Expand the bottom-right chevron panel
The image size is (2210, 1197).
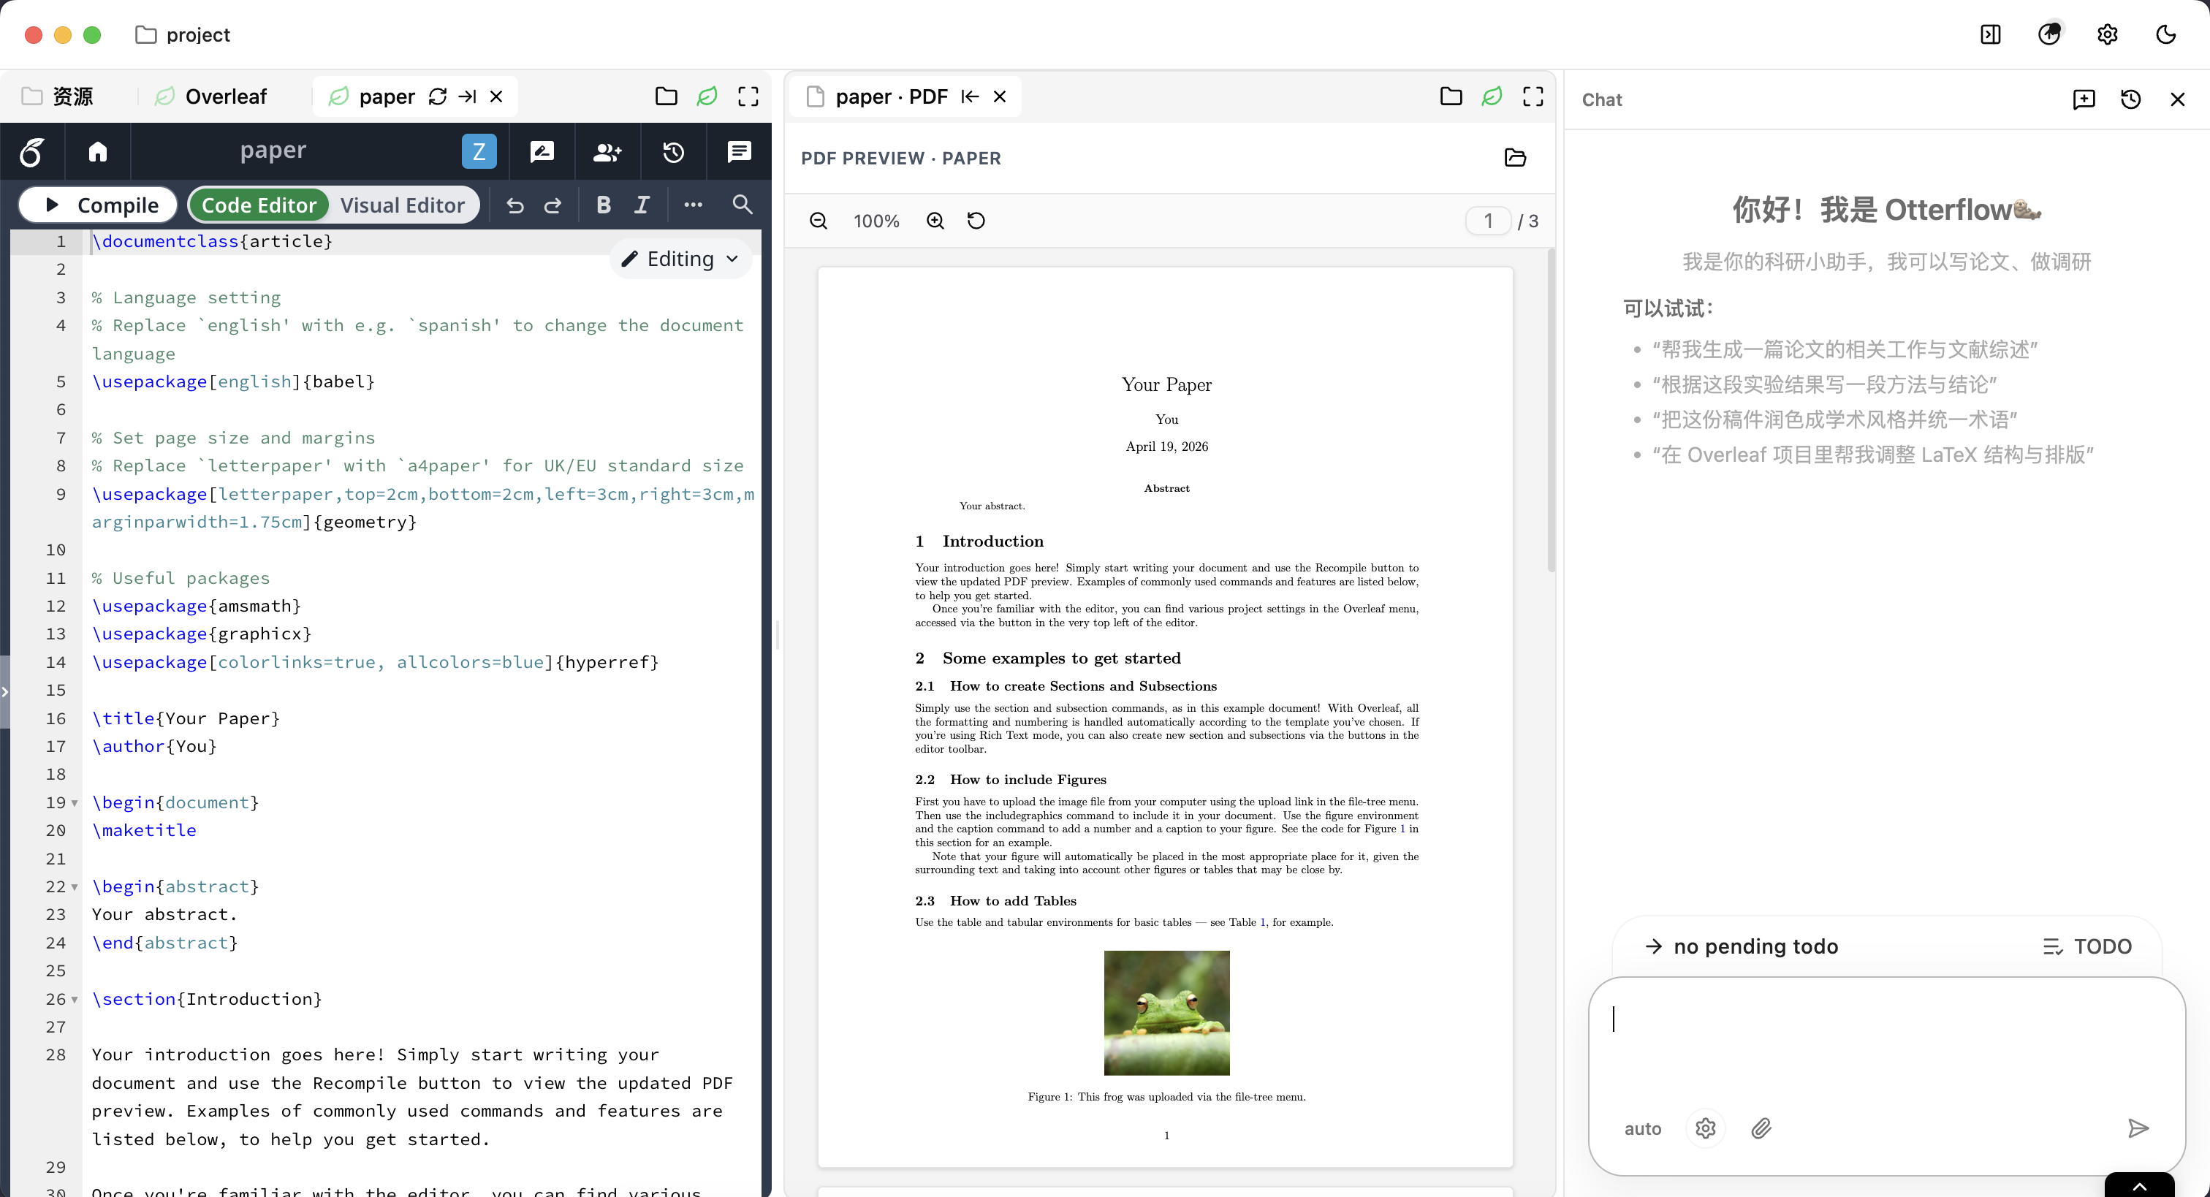(x=2140, y=1186)
